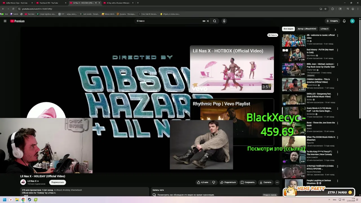Viewport: 361px width, 203px height.
Task: Like the video (4,3 млн)
Action: (x=203, y=182)
